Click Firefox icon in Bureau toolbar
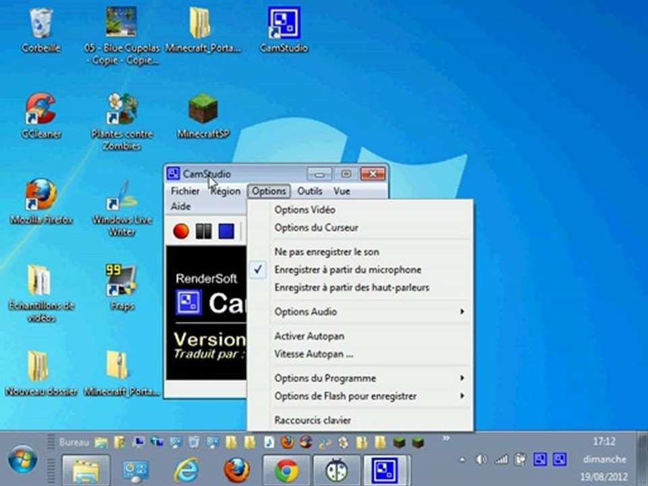648x486 pixels. click(288, 442)
